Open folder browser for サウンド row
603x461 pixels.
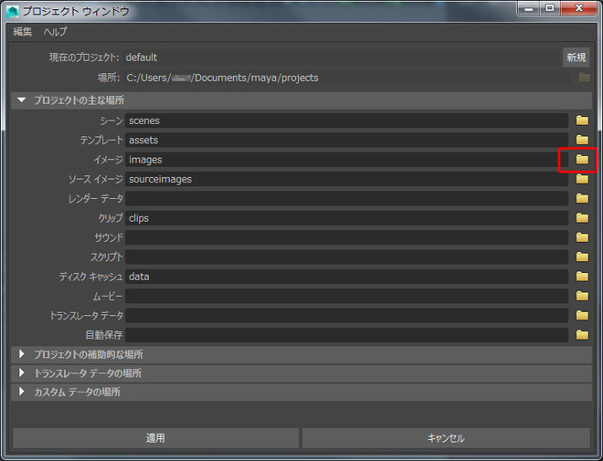pyautogui.click(x=582, y=237)
